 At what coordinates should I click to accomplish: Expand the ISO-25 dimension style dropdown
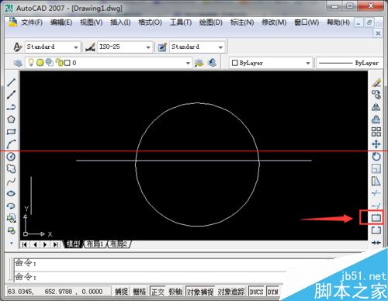148,47
